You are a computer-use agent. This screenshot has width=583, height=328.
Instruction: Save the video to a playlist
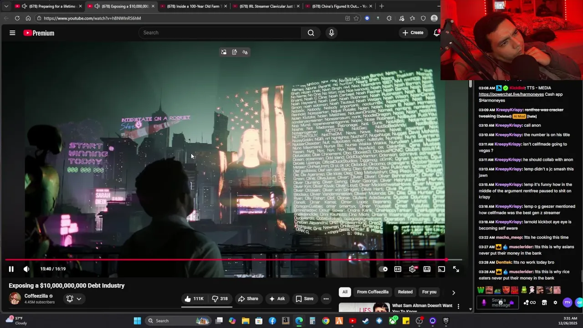(304, 299)
